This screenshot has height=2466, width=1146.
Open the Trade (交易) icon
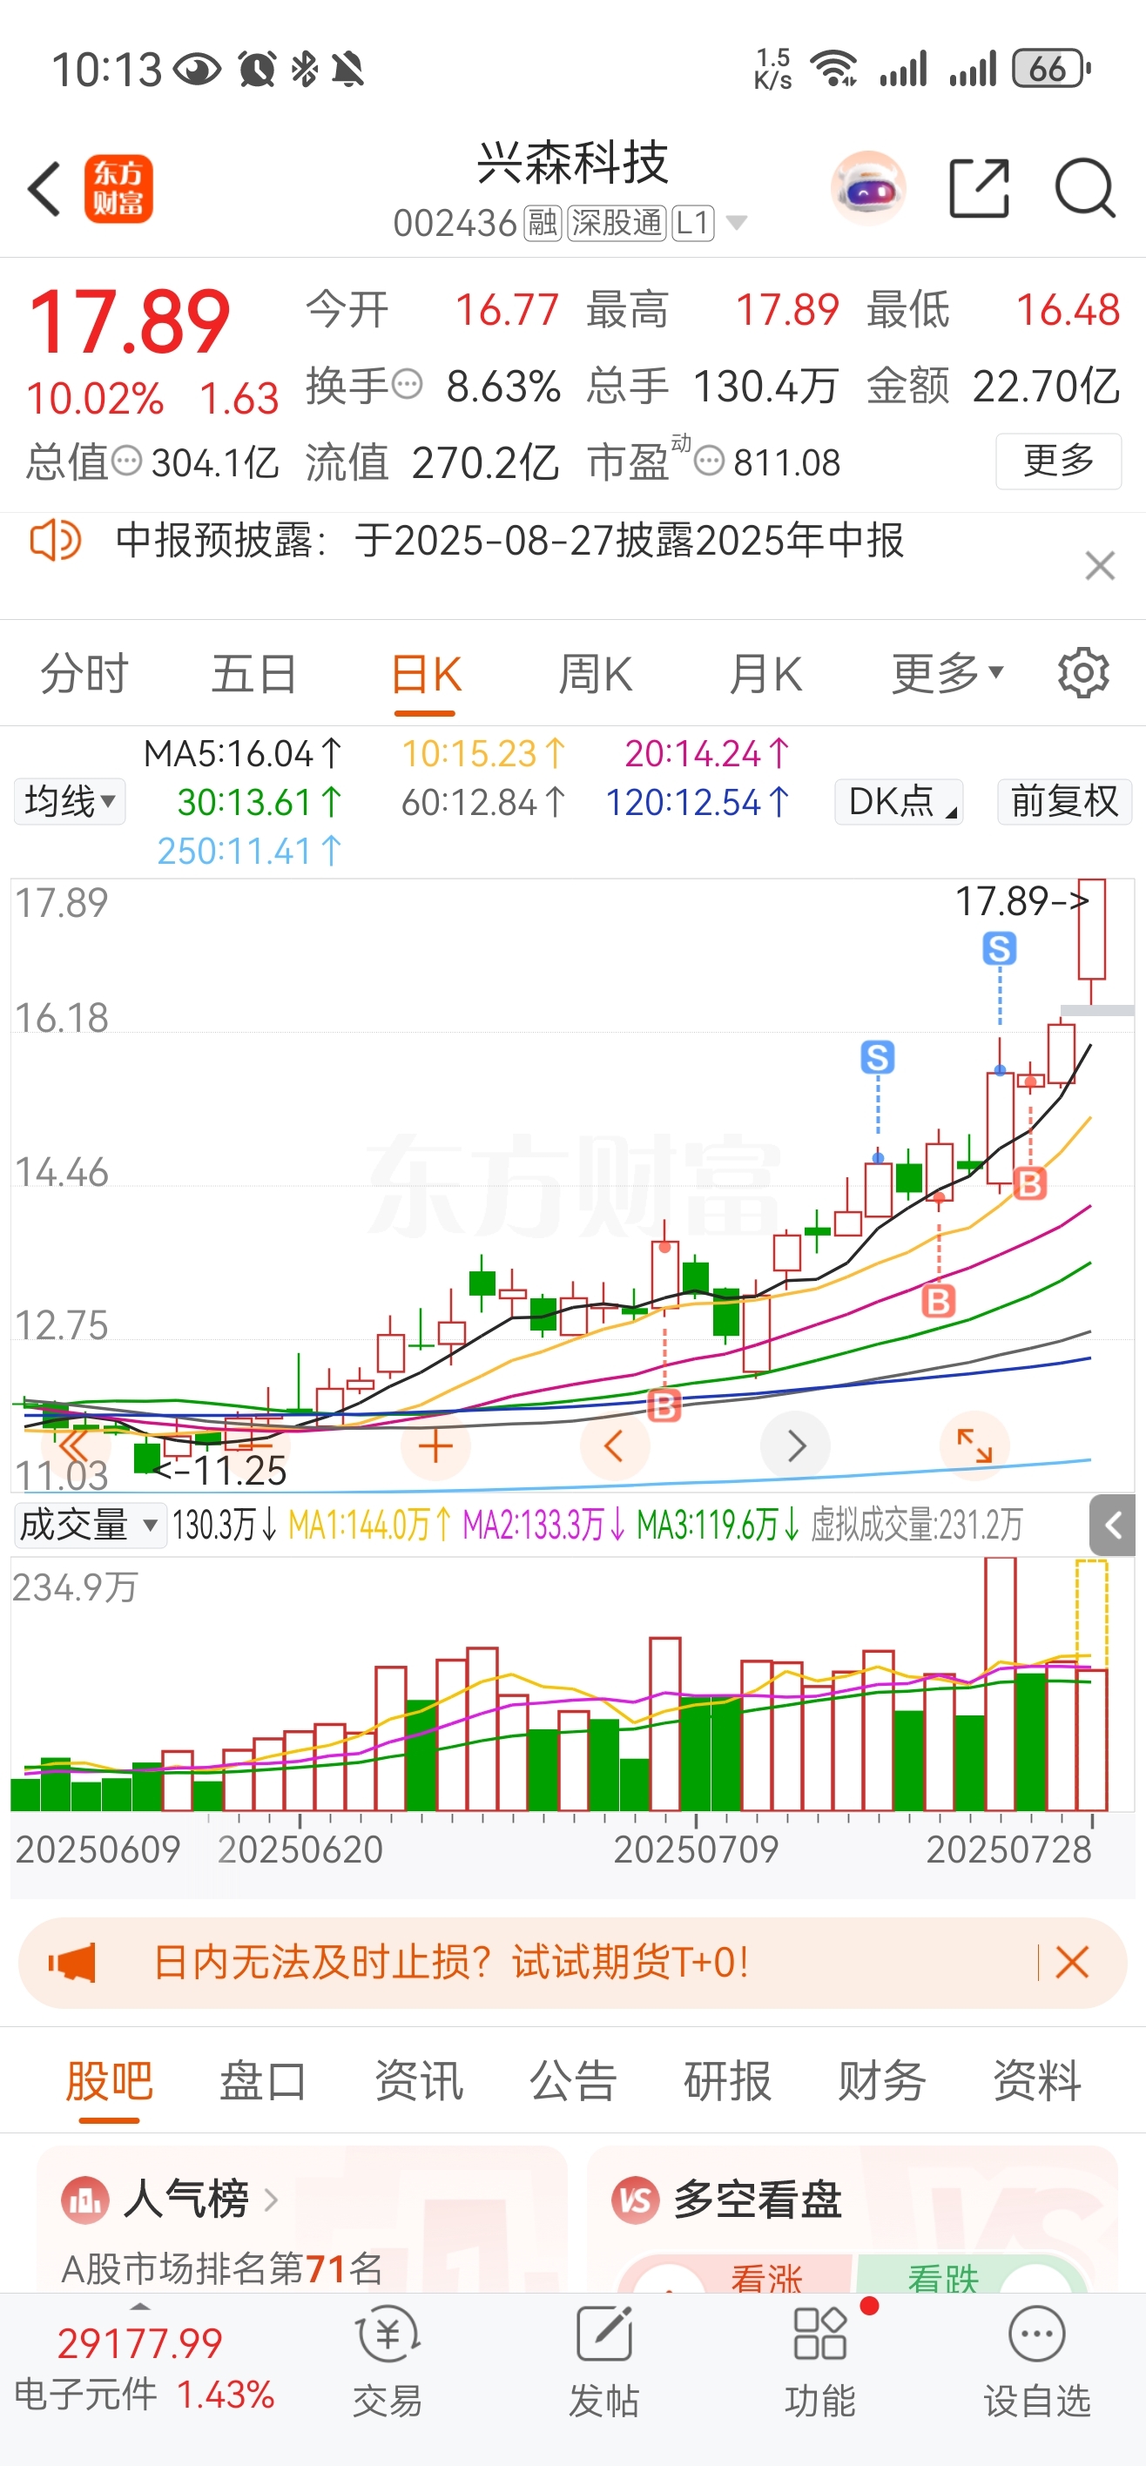point(388,2334)
